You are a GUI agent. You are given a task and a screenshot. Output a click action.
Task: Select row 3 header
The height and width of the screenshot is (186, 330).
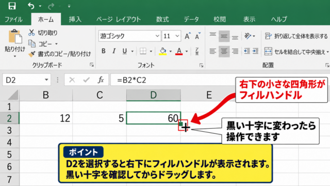pos(9,130)
